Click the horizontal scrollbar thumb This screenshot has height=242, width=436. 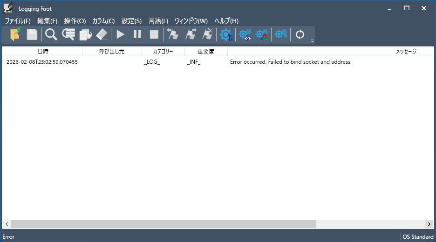(x=163, y=224)
